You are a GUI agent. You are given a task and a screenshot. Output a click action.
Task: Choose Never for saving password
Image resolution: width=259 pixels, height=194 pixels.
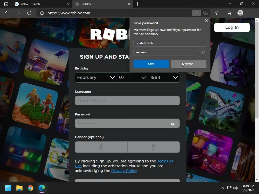pos(189,64)
